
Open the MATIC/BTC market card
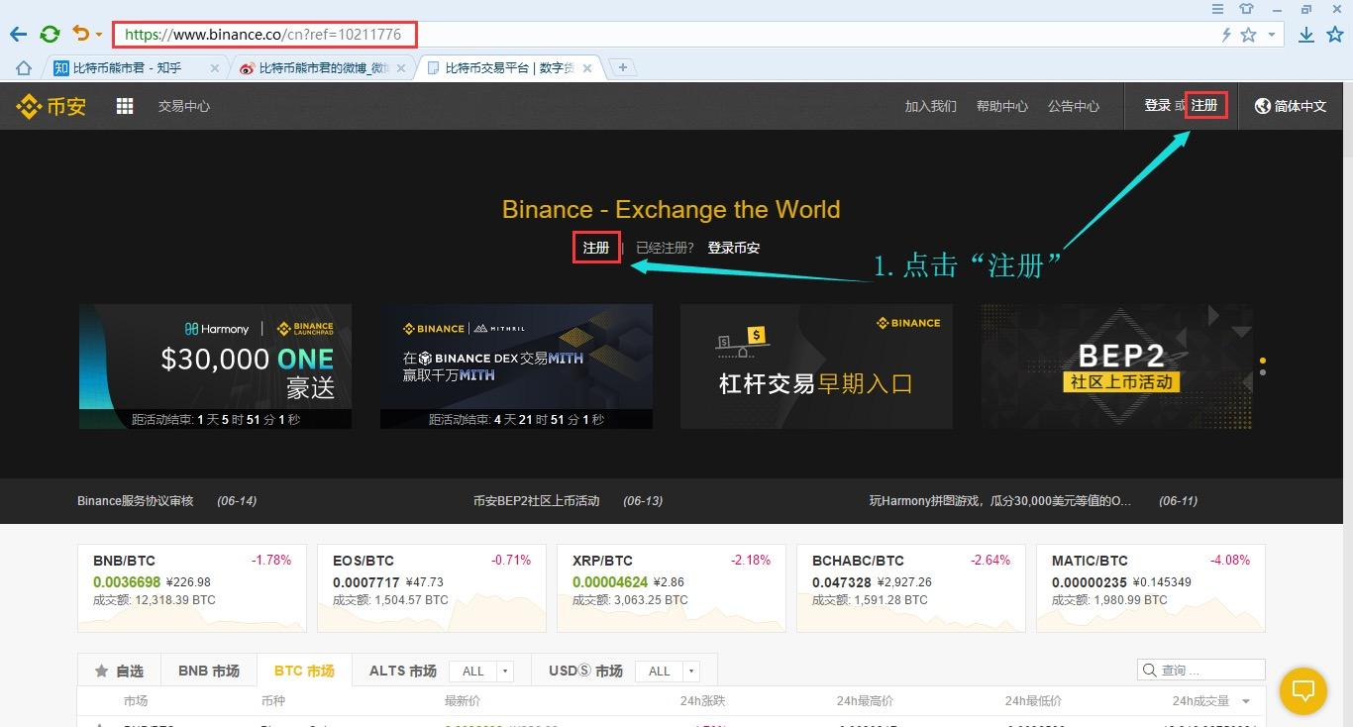[x=1151, y=588]
